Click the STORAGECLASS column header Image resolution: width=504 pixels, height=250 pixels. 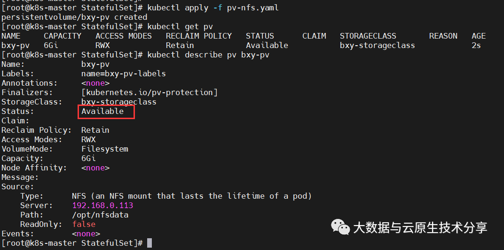click(368, 36)
